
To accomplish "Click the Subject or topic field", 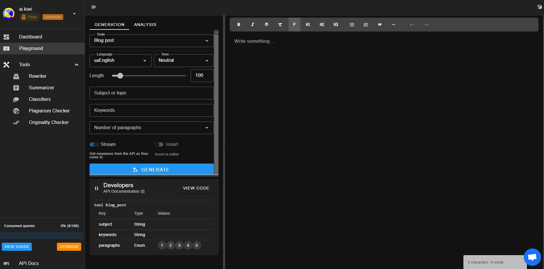I will tap(152, 93).
